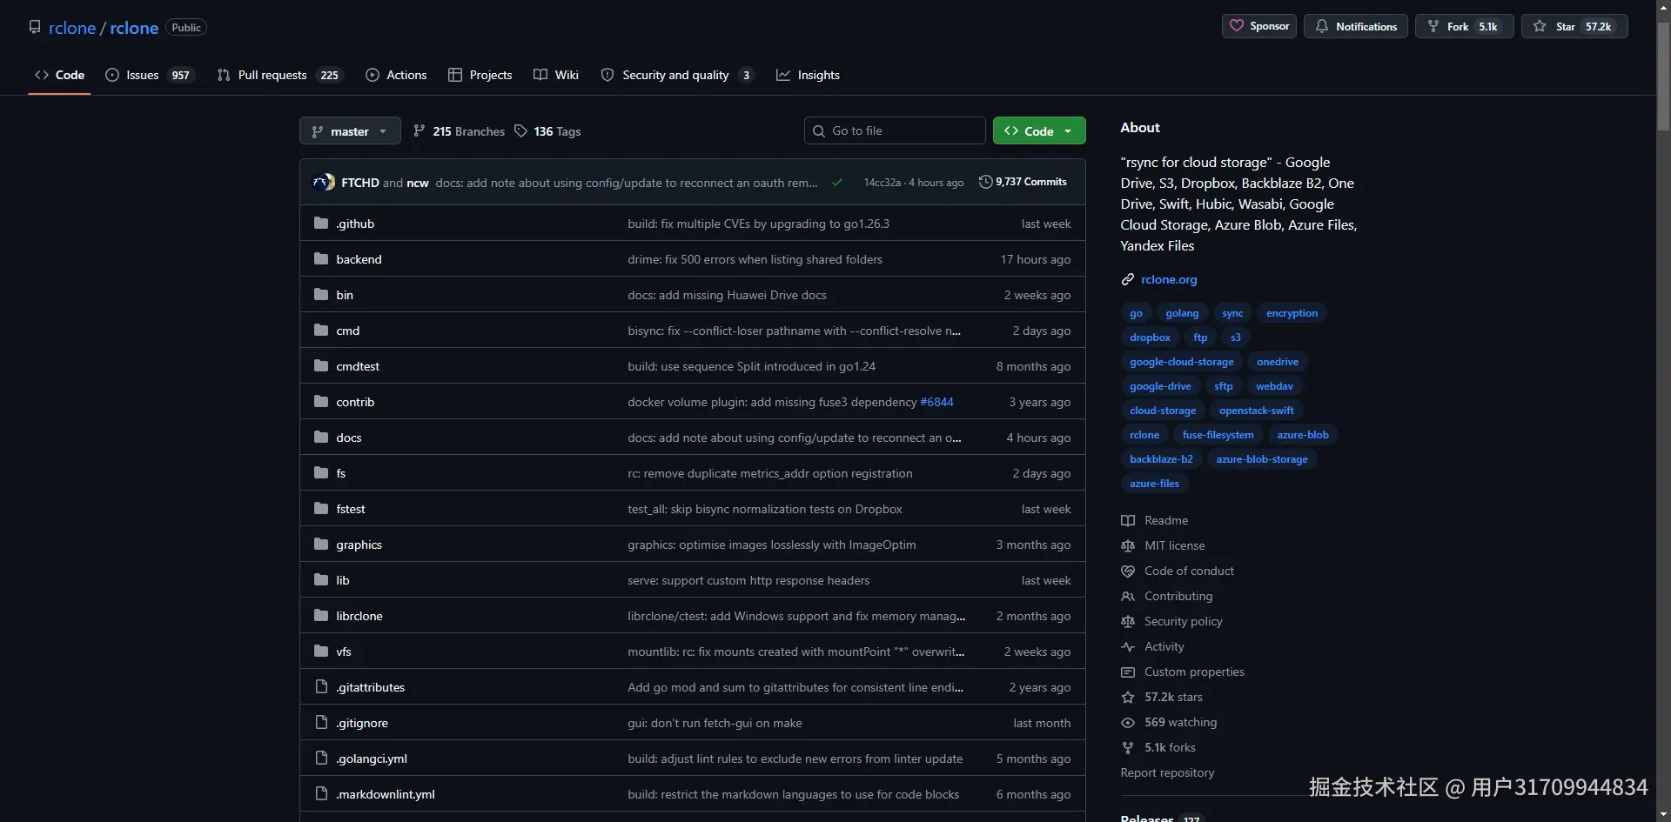Open Notifications bell button
Image resolution: width=1671 pixels, height=822 pixels.
coord(1355,26)
